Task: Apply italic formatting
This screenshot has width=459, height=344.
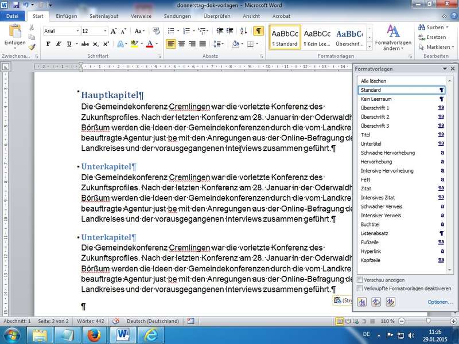Action: [x=59, y=44]
